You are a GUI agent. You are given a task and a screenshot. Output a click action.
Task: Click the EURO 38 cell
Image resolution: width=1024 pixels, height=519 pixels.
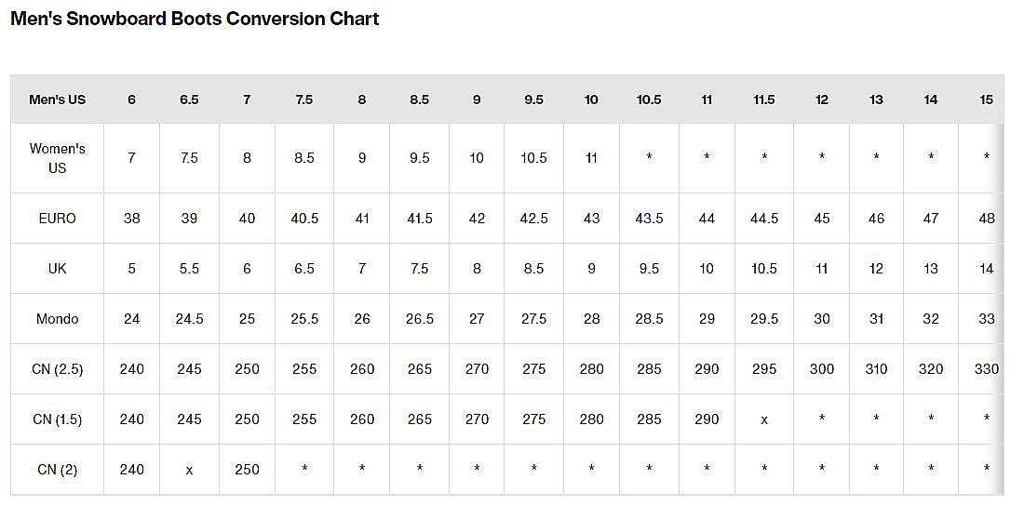point(131,219)
